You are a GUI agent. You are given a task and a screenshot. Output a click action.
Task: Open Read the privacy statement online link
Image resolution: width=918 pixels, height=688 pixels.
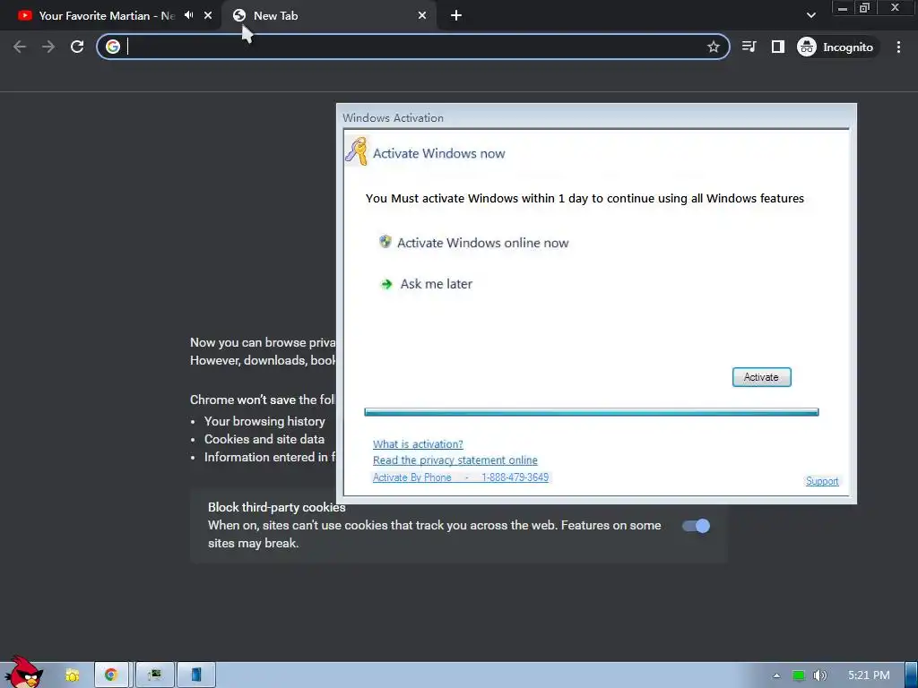[x=455, y=460]
